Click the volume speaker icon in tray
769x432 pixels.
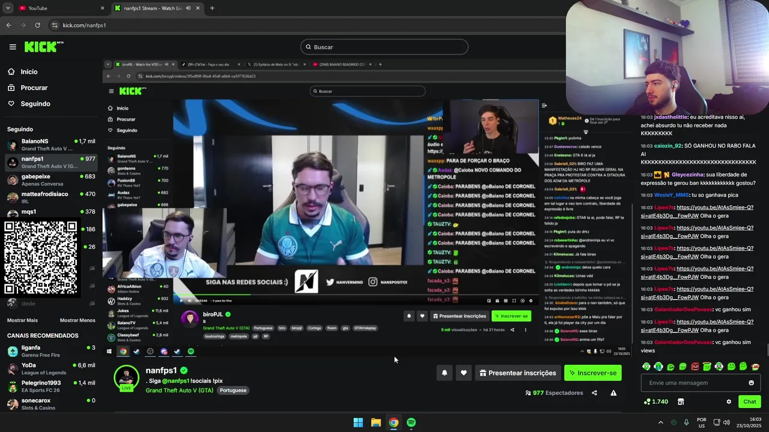click(726, 422)
